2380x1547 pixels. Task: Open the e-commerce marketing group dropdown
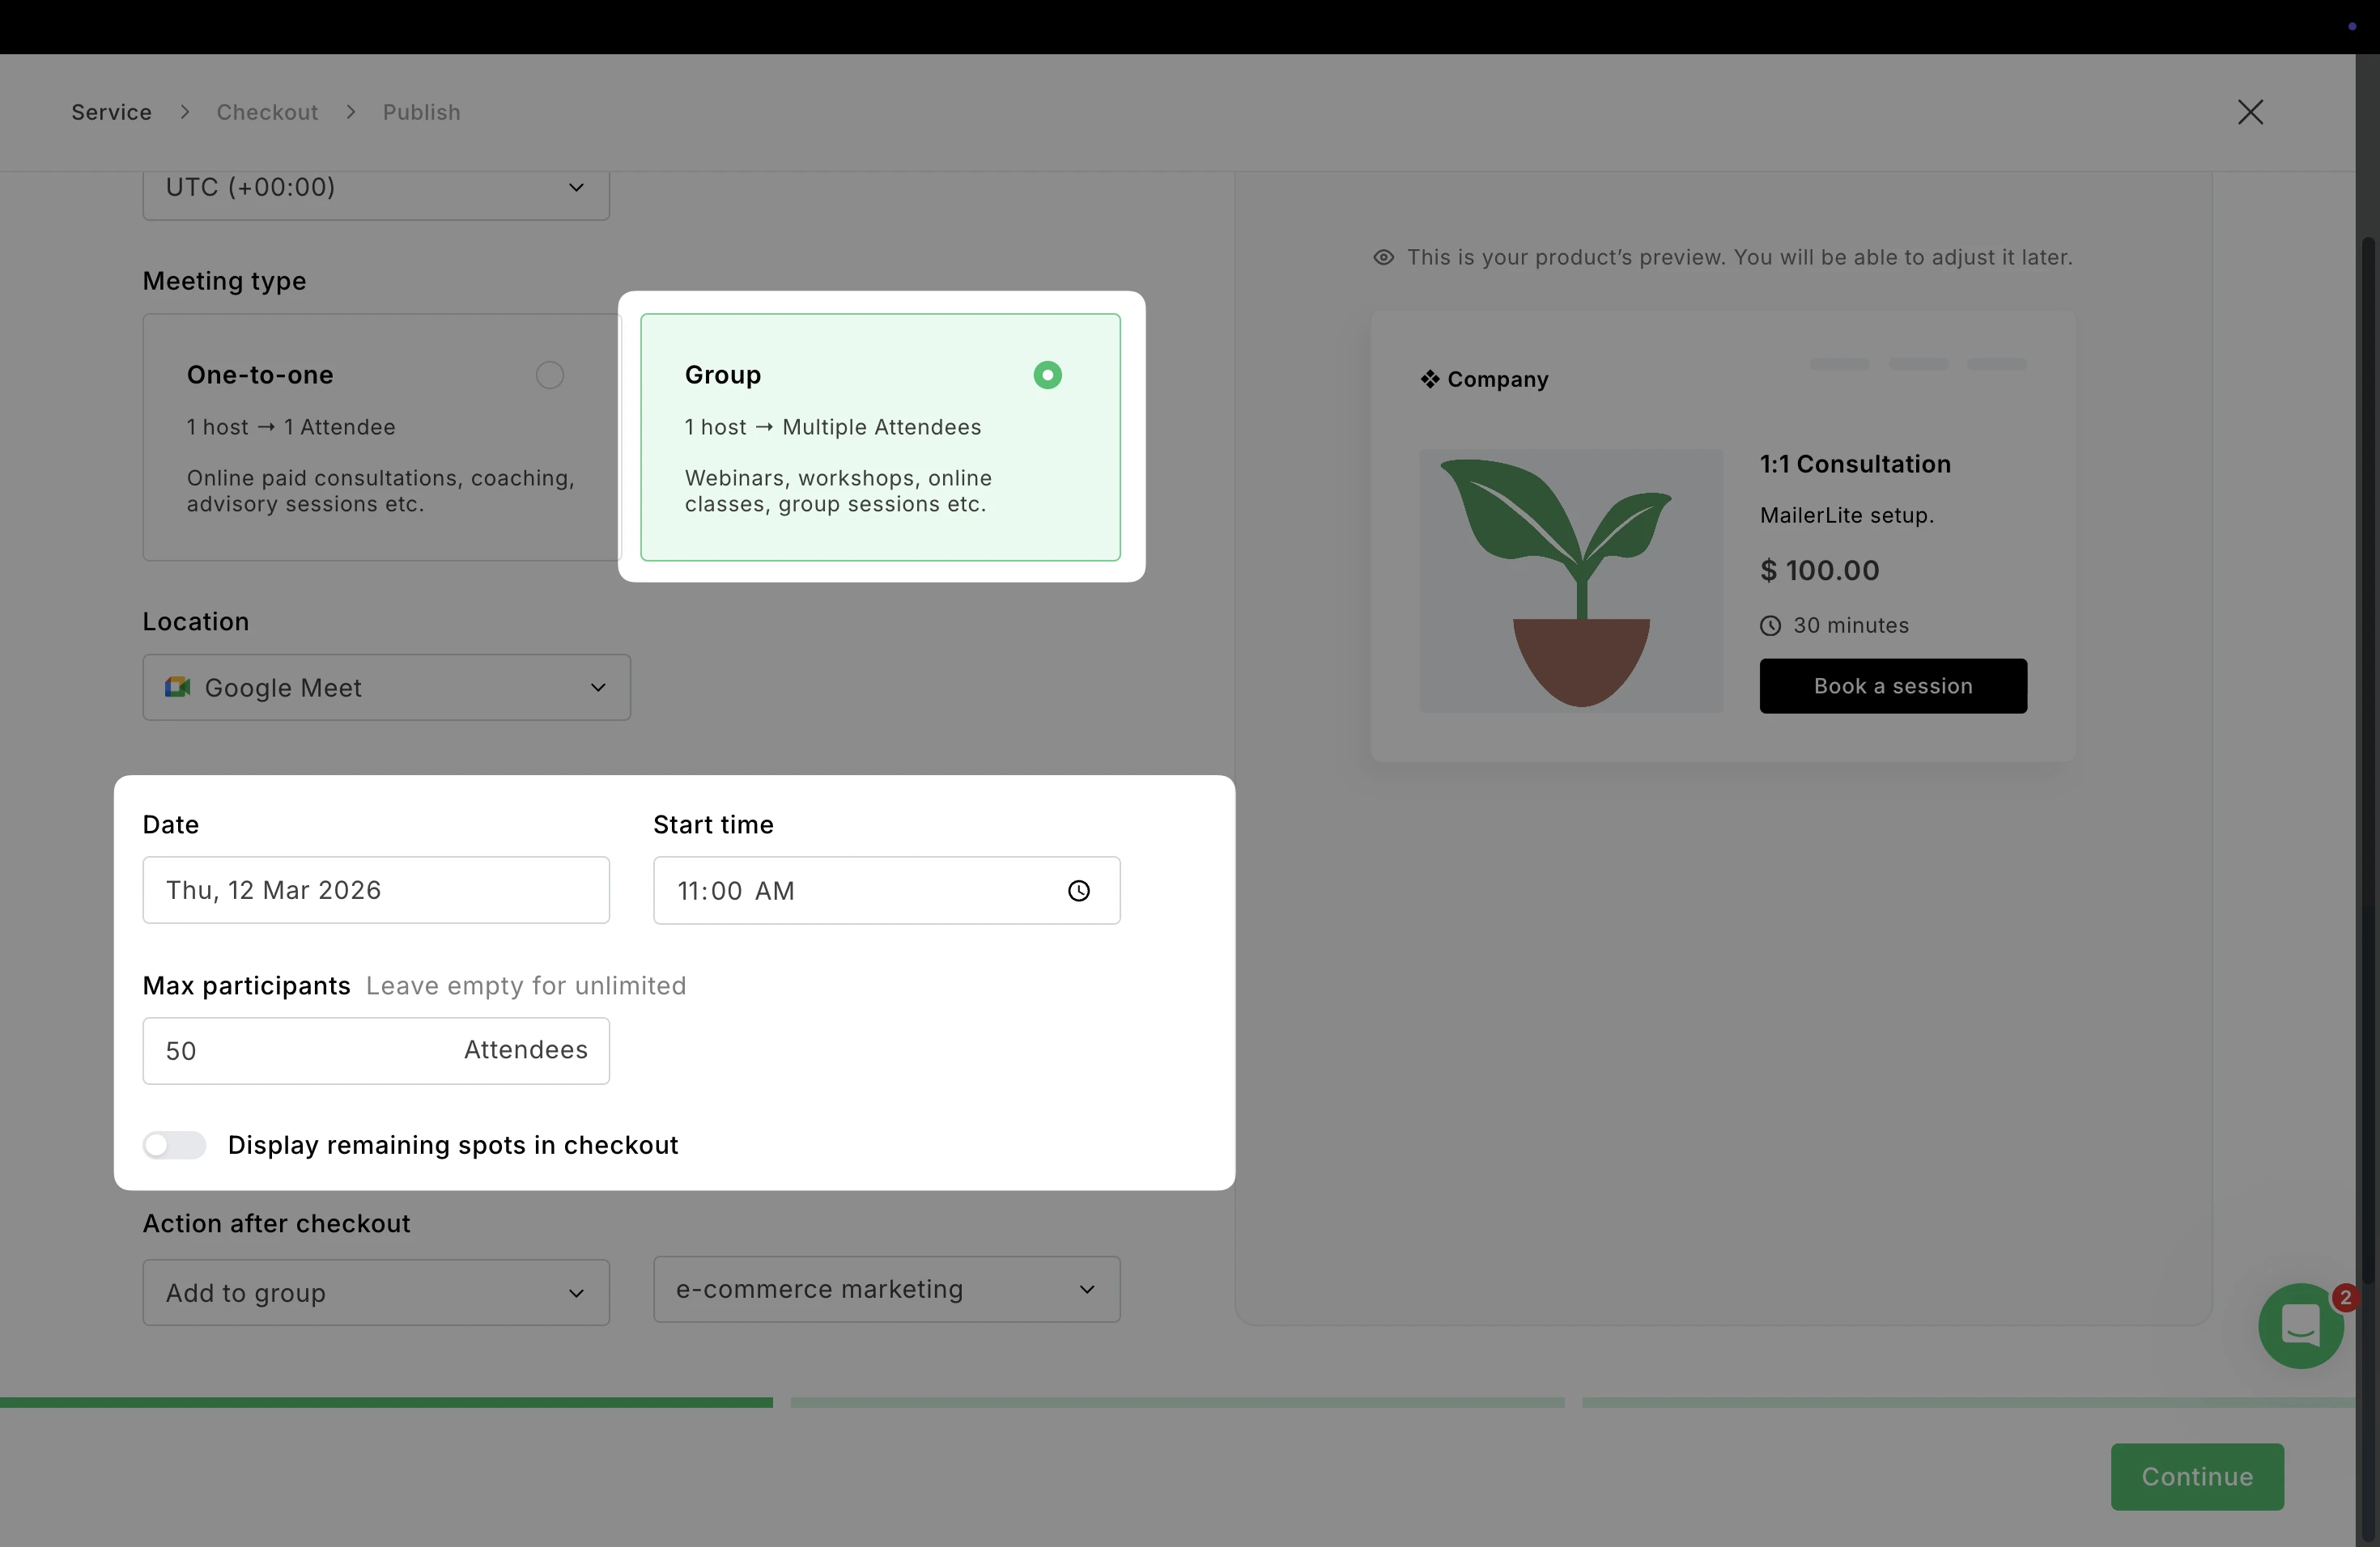tap(886, 1289)
